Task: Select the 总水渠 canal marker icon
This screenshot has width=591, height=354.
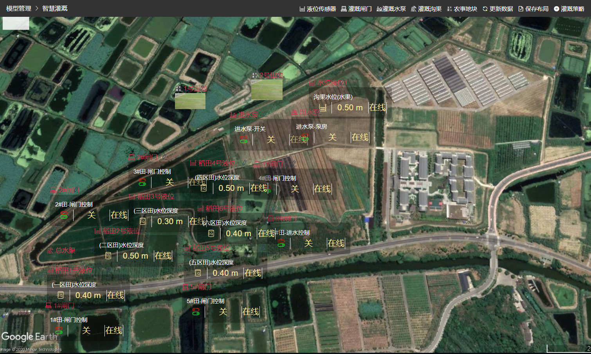Action: pos(50,250)
